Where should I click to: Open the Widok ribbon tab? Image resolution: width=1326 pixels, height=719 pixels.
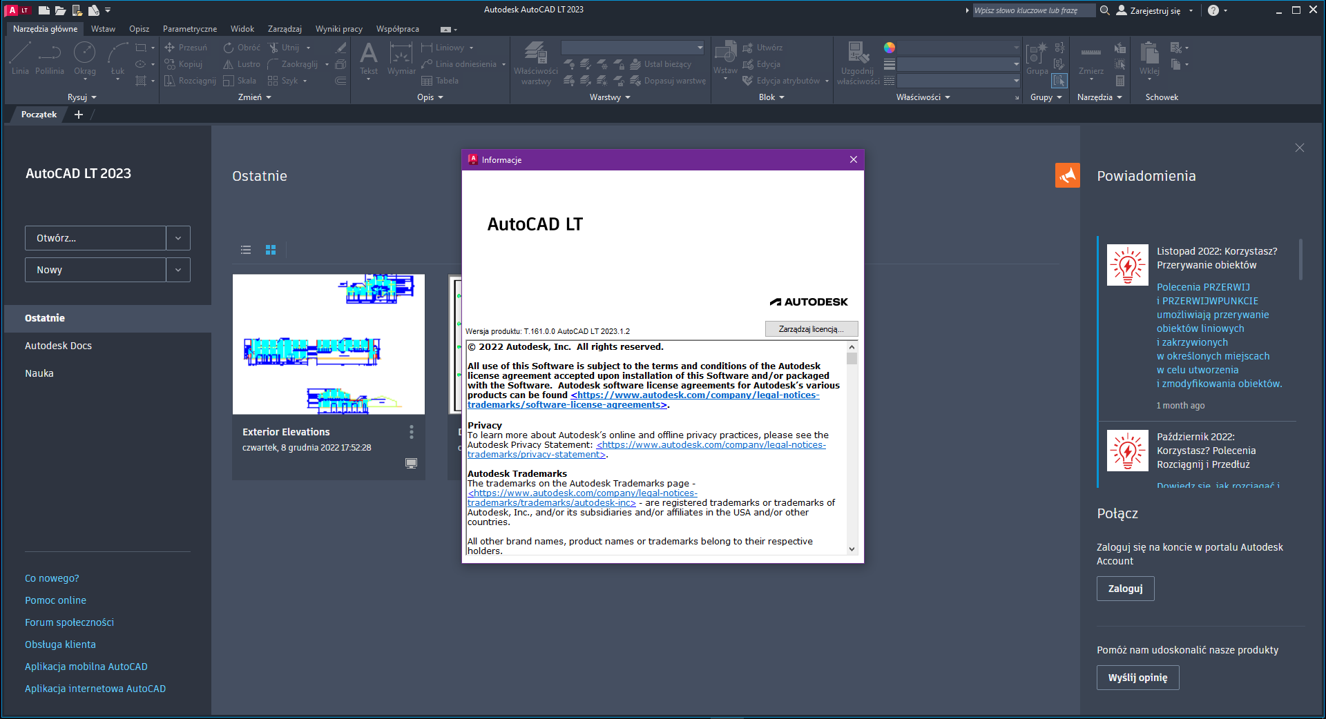242,29
